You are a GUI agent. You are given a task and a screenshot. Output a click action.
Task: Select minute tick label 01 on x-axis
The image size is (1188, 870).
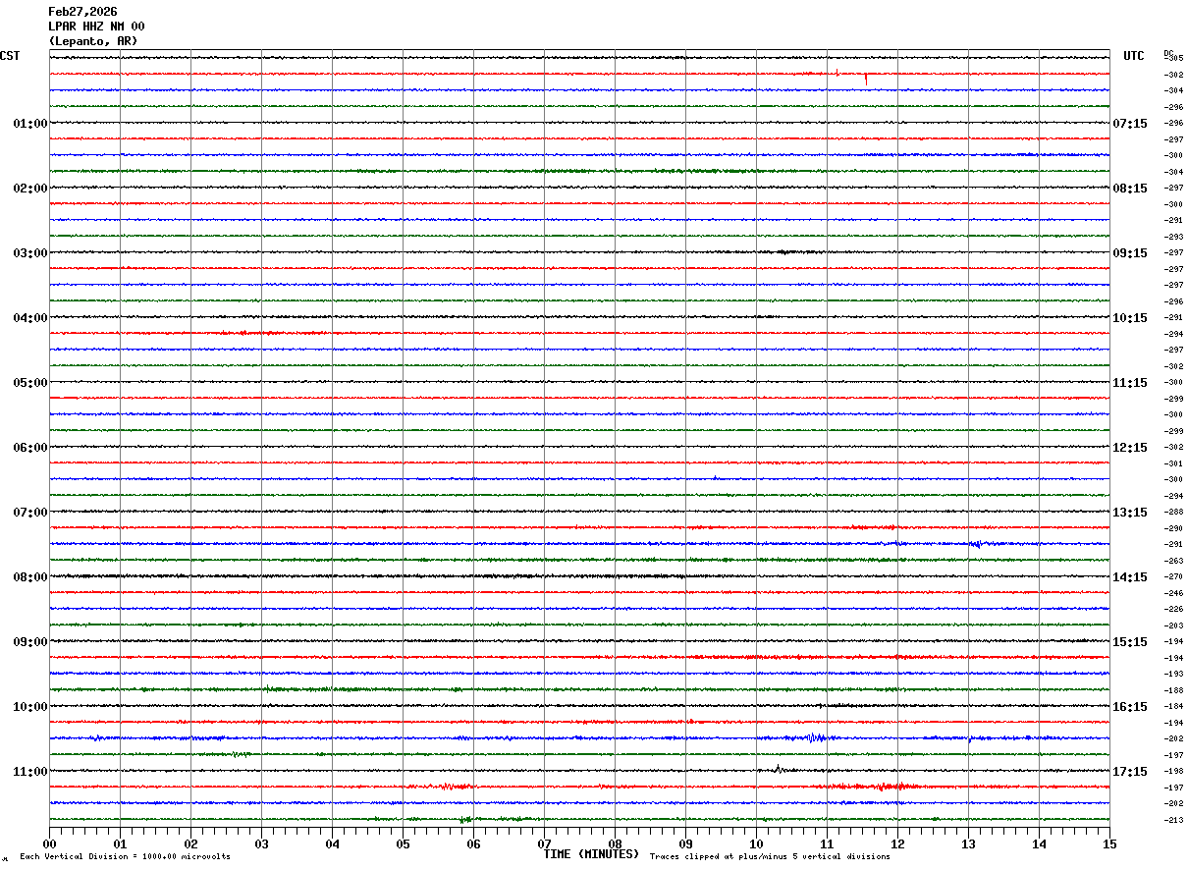coord(120,843)
